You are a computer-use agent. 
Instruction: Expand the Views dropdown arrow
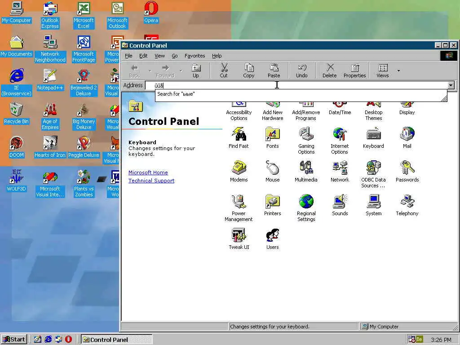tap(398, 71)
